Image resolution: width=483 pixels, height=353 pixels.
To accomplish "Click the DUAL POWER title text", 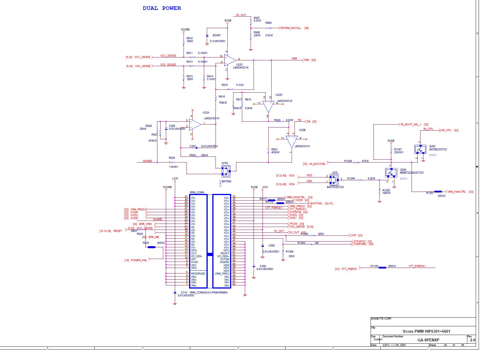I will coord(162,8).
